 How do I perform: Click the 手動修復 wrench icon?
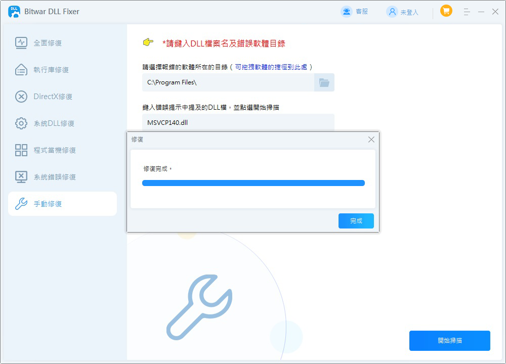coord(21,203)
